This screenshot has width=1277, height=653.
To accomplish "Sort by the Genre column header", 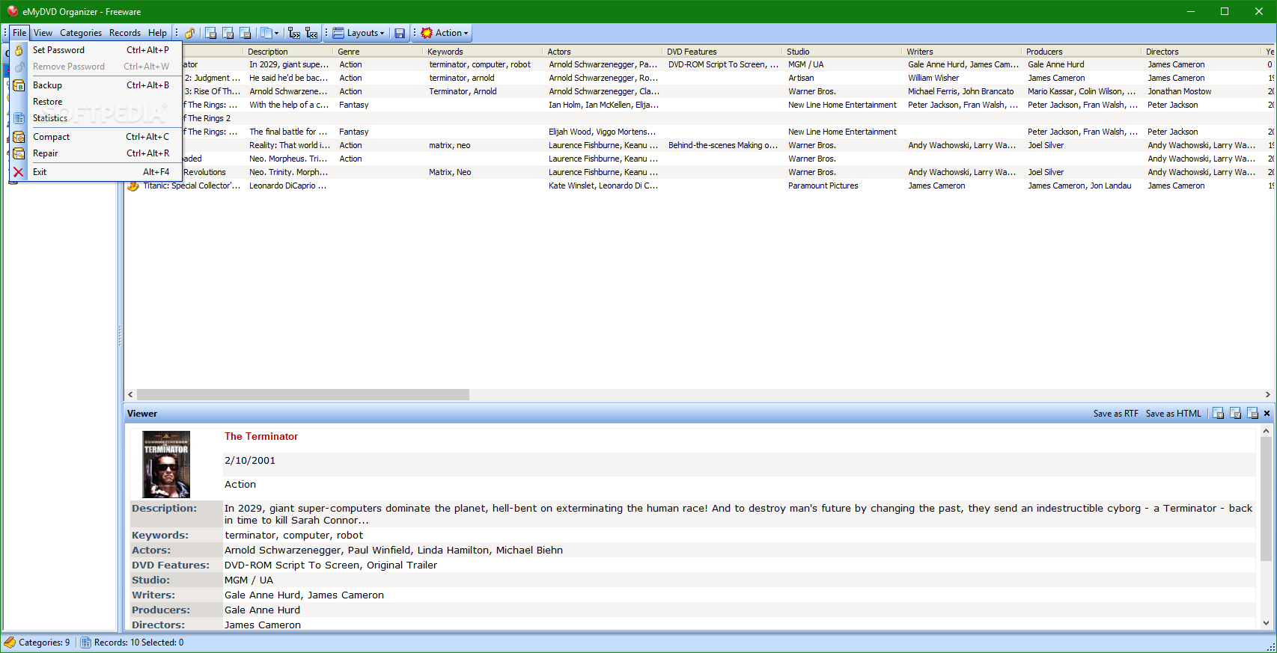I will pos(378,52).
